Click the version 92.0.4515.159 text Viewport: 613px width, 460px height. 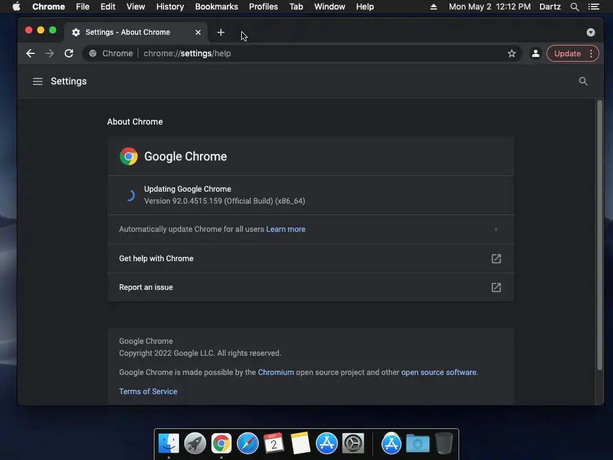(x=225, y=201)
